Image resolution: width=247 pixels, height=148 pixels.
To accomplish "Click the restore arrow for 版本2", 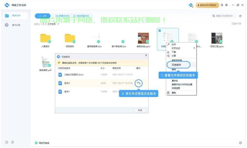I will click(x=139, y=83).
